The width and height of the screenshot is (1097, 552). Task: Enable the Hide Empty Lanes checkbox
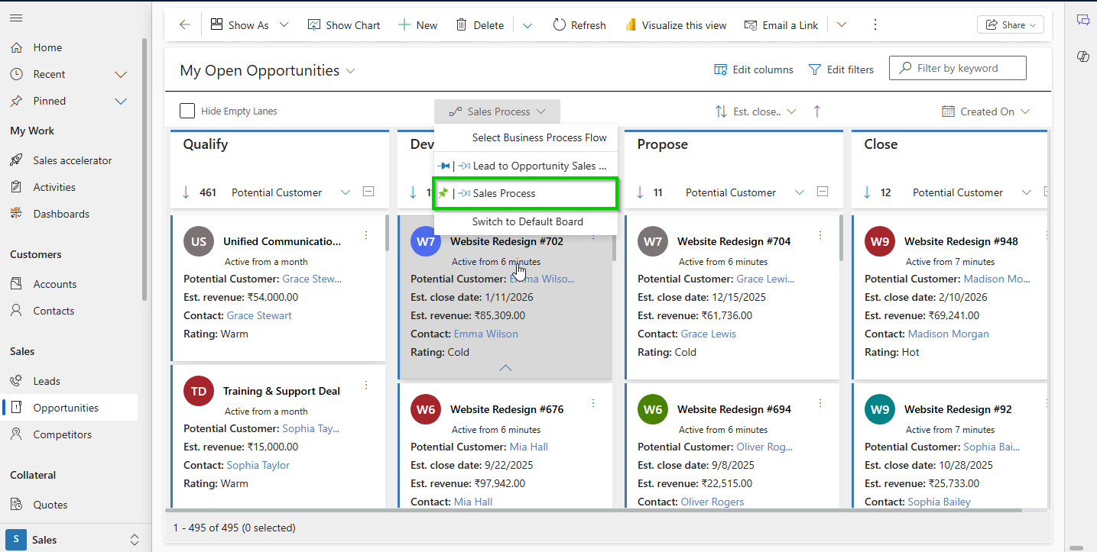187,111
